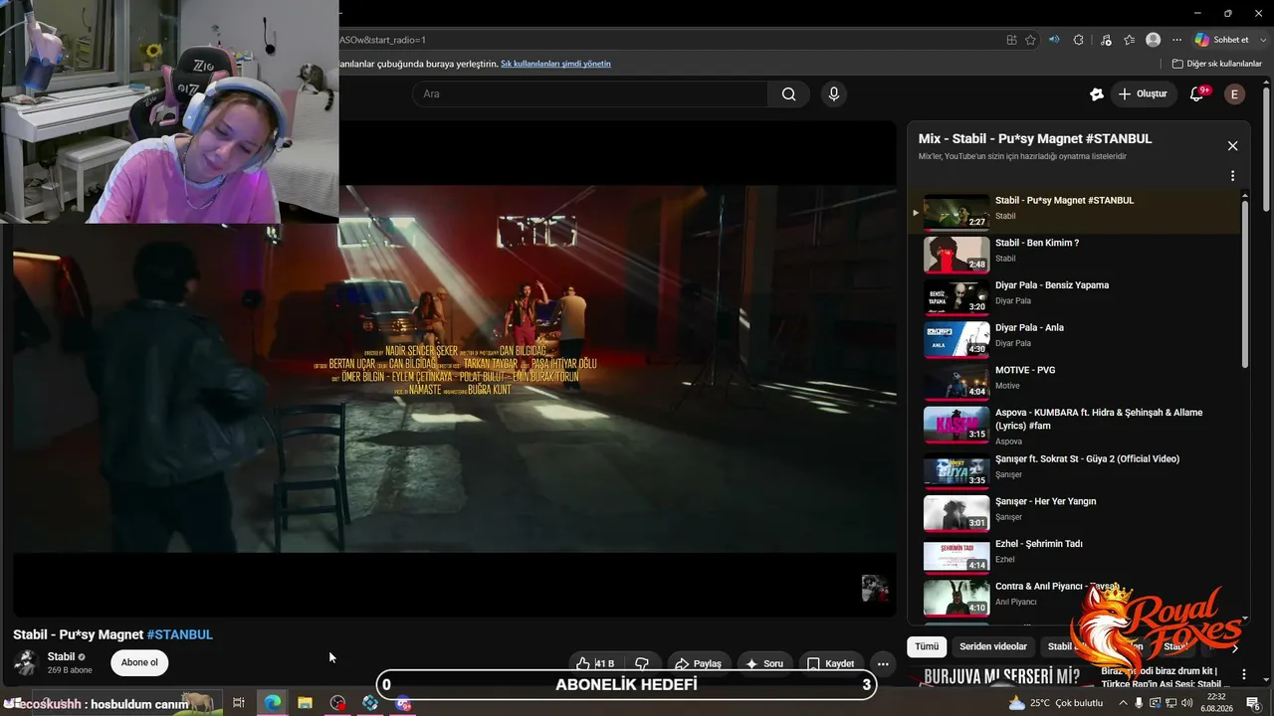Select Stabil - Pu*sy Magnet #STANBUL playlist entry
1274x716 pixels.
pyautogui.click(x=1075, y=212)
